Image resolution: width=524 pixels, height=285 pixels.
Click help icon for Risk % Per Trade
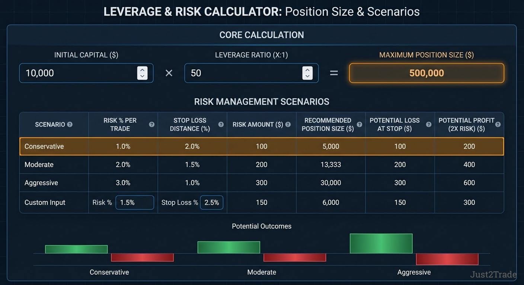[x=151, y=125]
